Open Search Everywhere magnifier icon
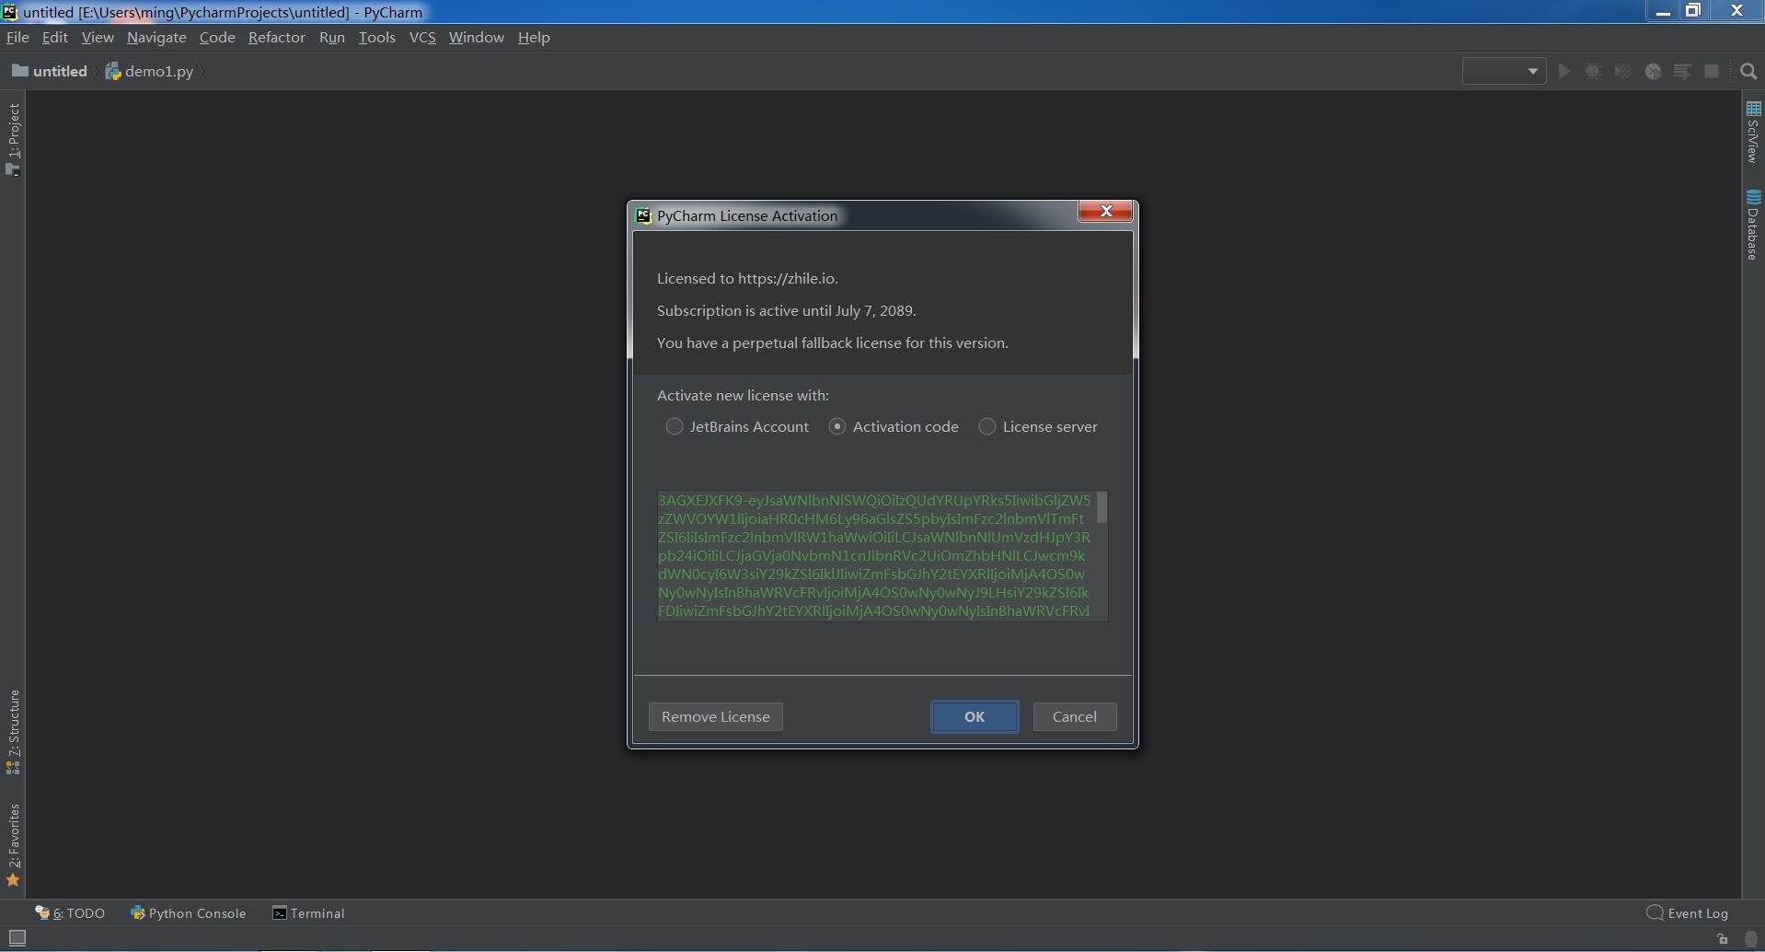1765x952 pixels. 1748,71
